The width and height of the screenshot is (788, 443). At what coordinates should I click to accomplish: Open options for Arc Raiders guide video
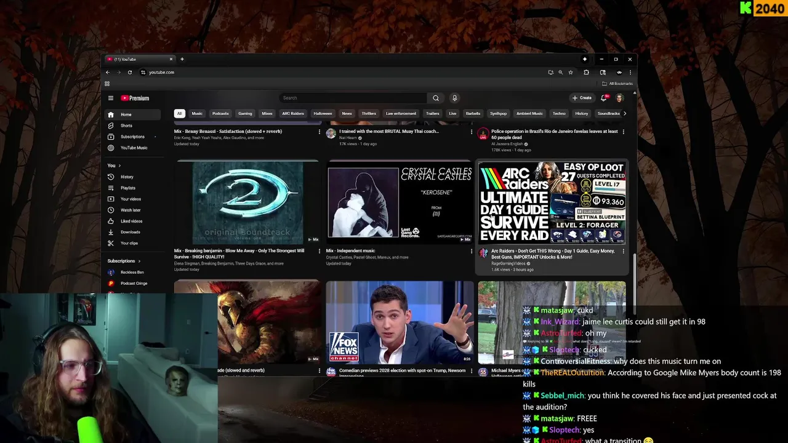[x=623, y=251]
